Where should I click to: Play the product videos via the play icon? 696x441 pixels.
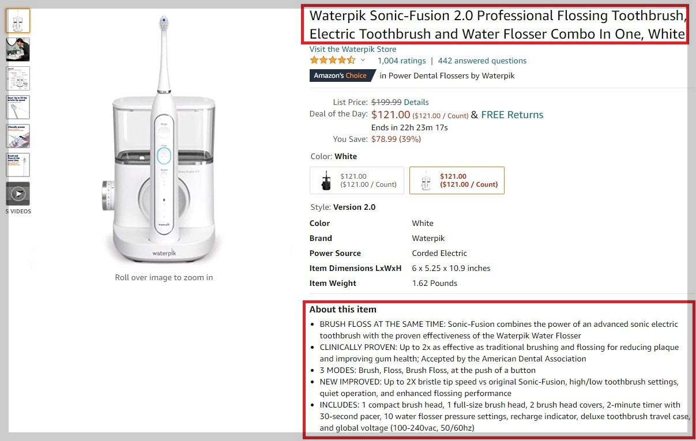18,193
